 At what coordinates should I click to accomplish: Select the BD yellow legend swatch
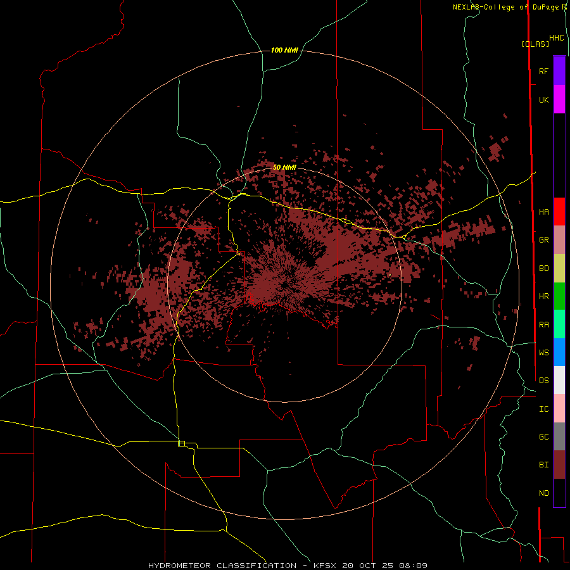tap(559, 268)
